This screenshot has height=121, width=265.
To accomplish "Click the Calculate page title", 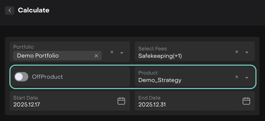I will pos(34,10).
